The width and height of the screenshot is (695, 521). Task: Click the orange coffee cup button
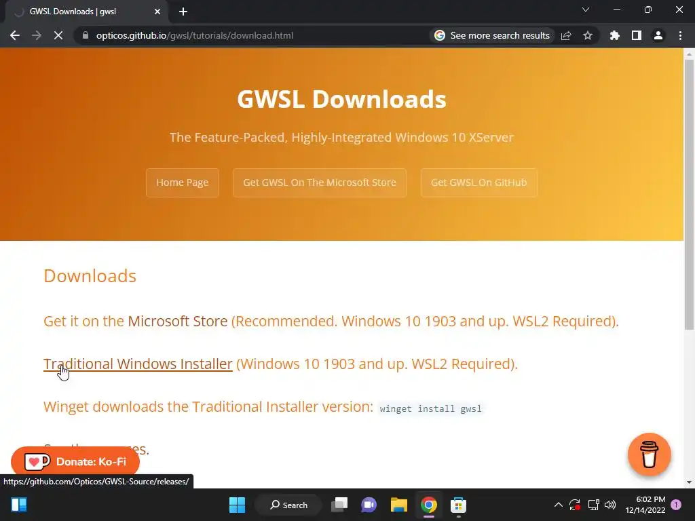[x=650, y=455]
